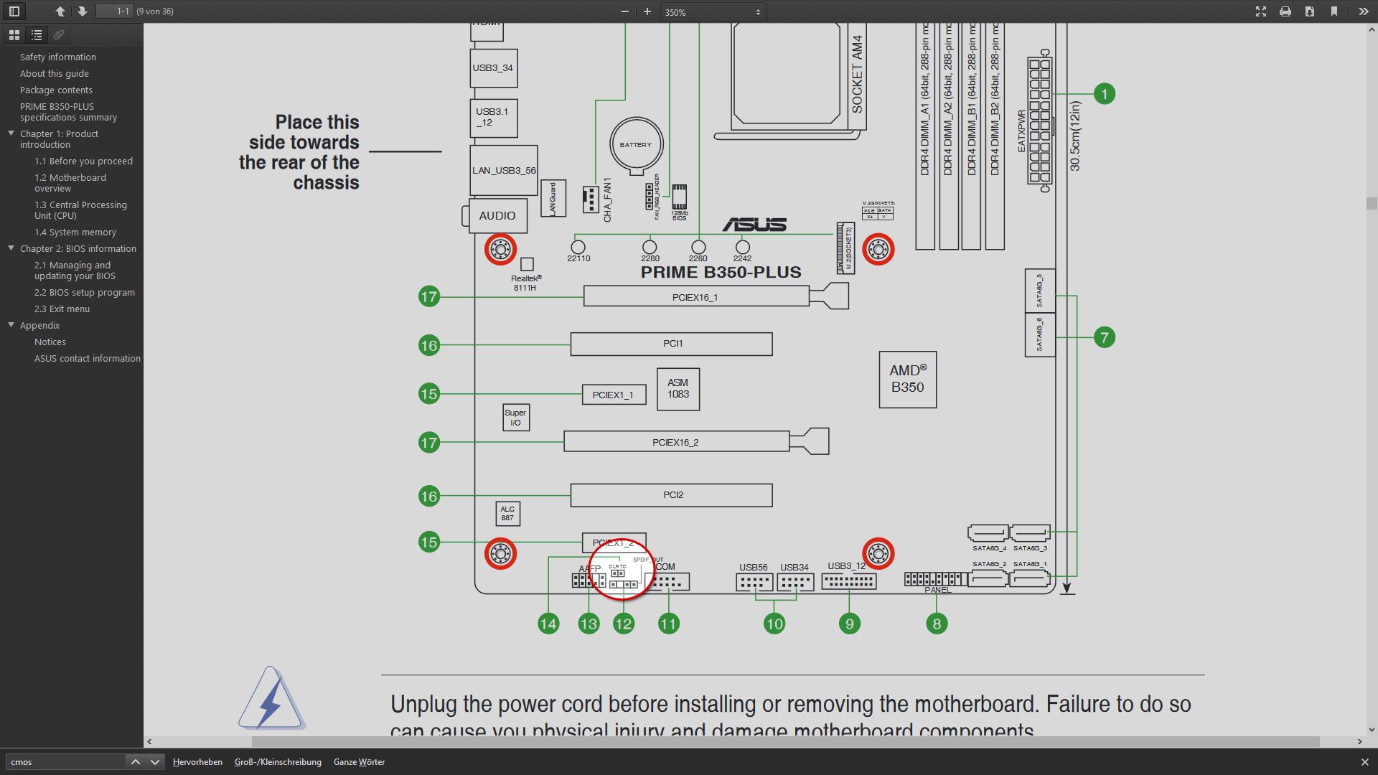The height and width of the screenshot is (775, 1378).
Task: Open 1.4 System memory entry
Action: 75,232
